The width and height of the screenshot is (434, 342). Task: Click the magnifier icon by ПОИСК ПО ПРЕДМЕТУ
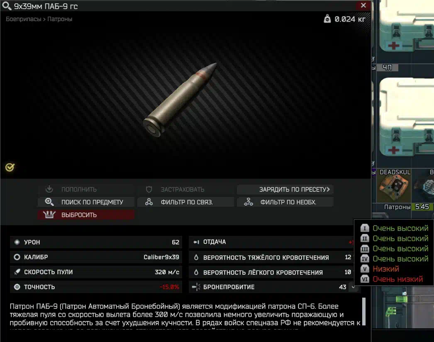(x=49, y=202)
